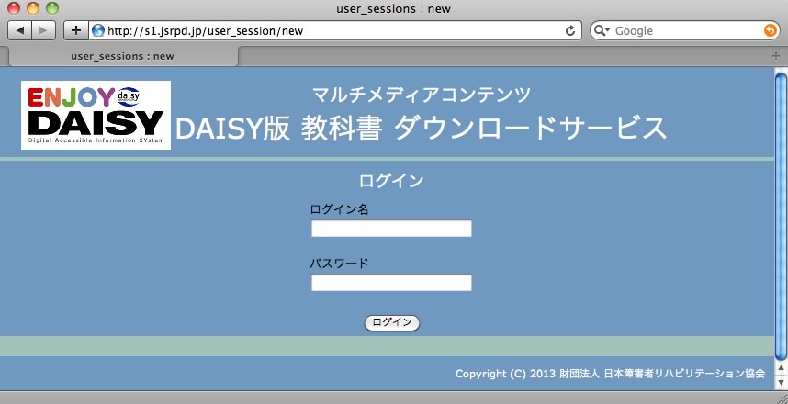The image size is (788, 404).
Task: Click the ログイン名 input field
Action: (x=391, y=229)
